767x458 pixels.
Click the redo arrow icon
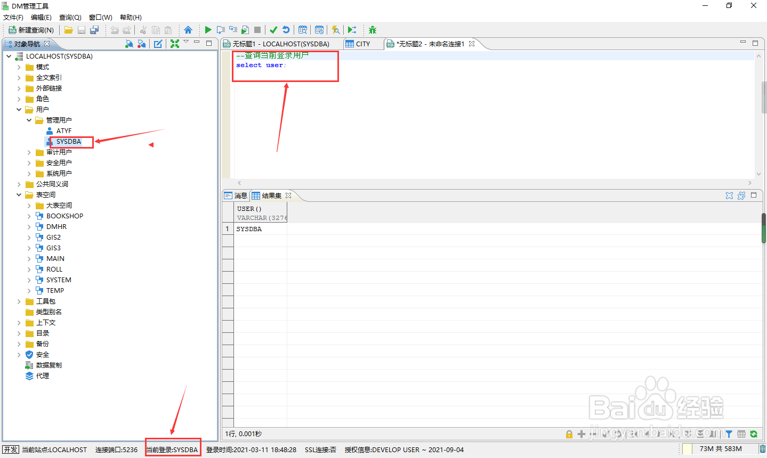click(x=127, y=30)
